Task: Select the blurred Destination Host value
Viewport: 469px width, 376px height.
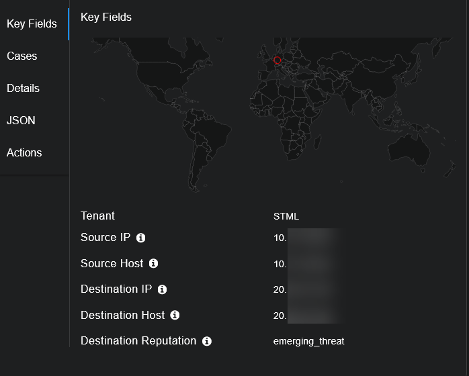Action: (309, 315)
